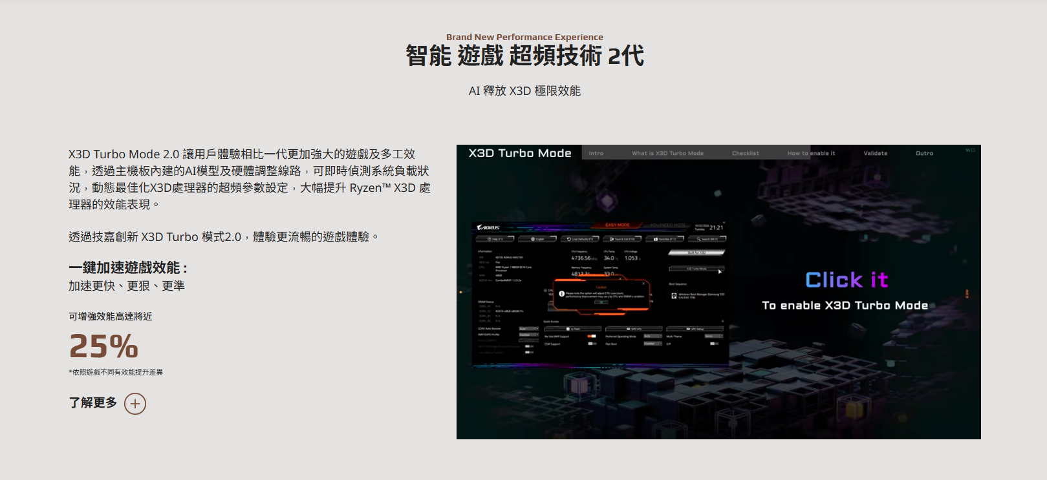The height and width of the screenshot is (480, 1047).
Task: Switch to EASY MODE in the BIOS
Action: (x=618, y=225)
